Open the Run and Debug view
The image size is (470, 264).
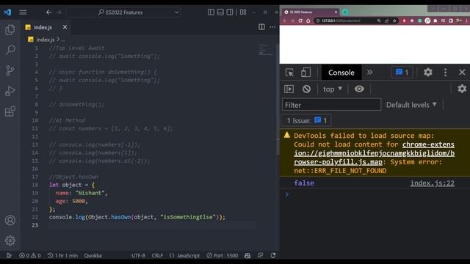(10, 91)
